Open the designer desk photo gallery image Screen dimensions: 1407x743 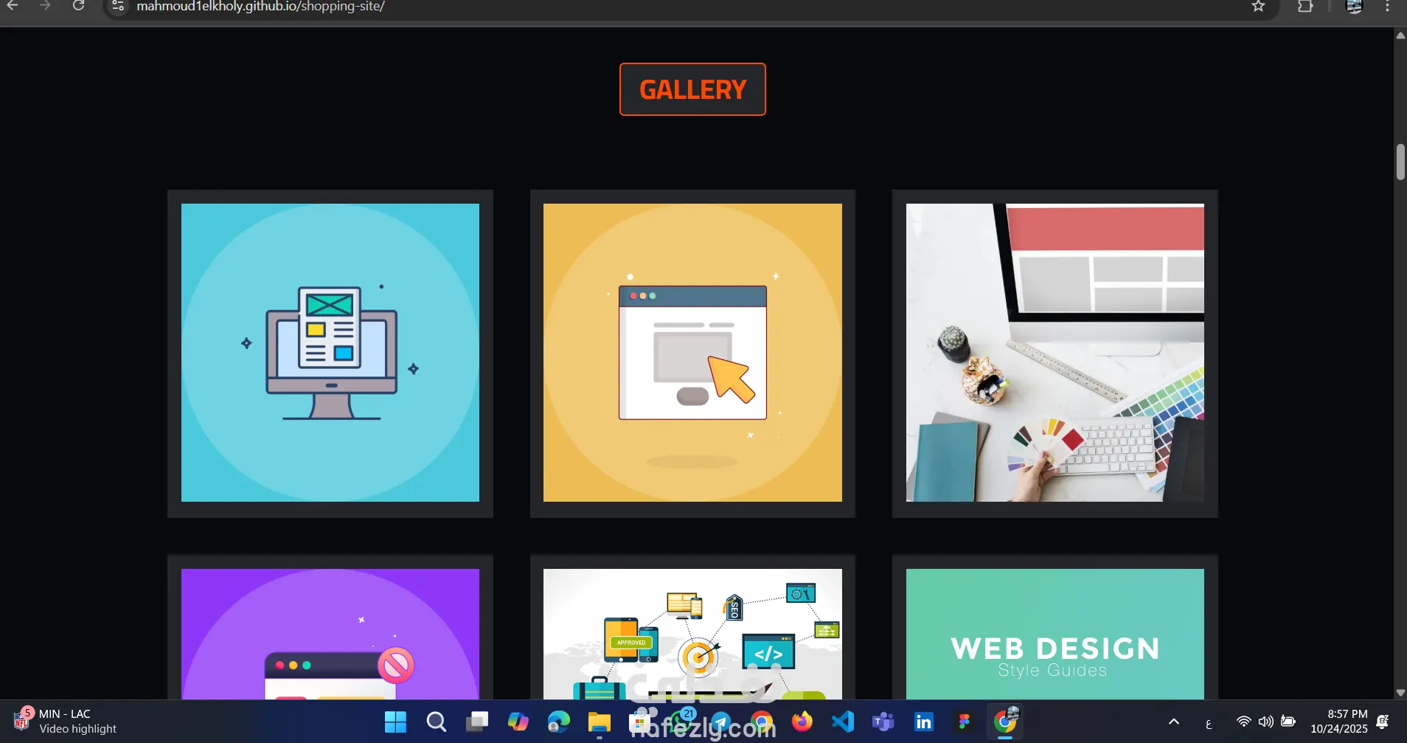[1055, 353]
